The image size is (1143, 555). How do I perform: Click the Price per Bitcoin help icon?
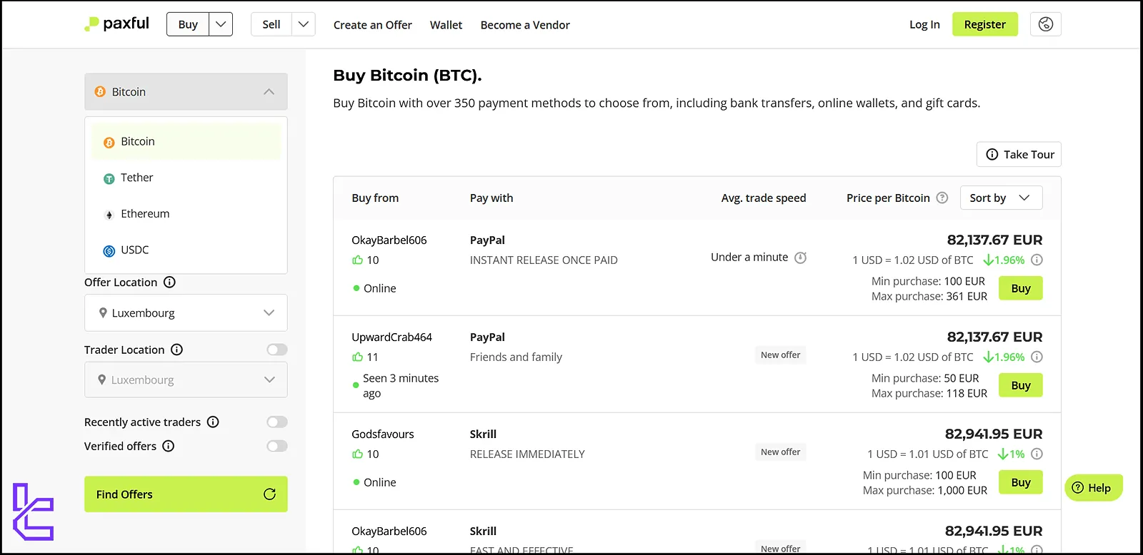(x=942, y=198)
